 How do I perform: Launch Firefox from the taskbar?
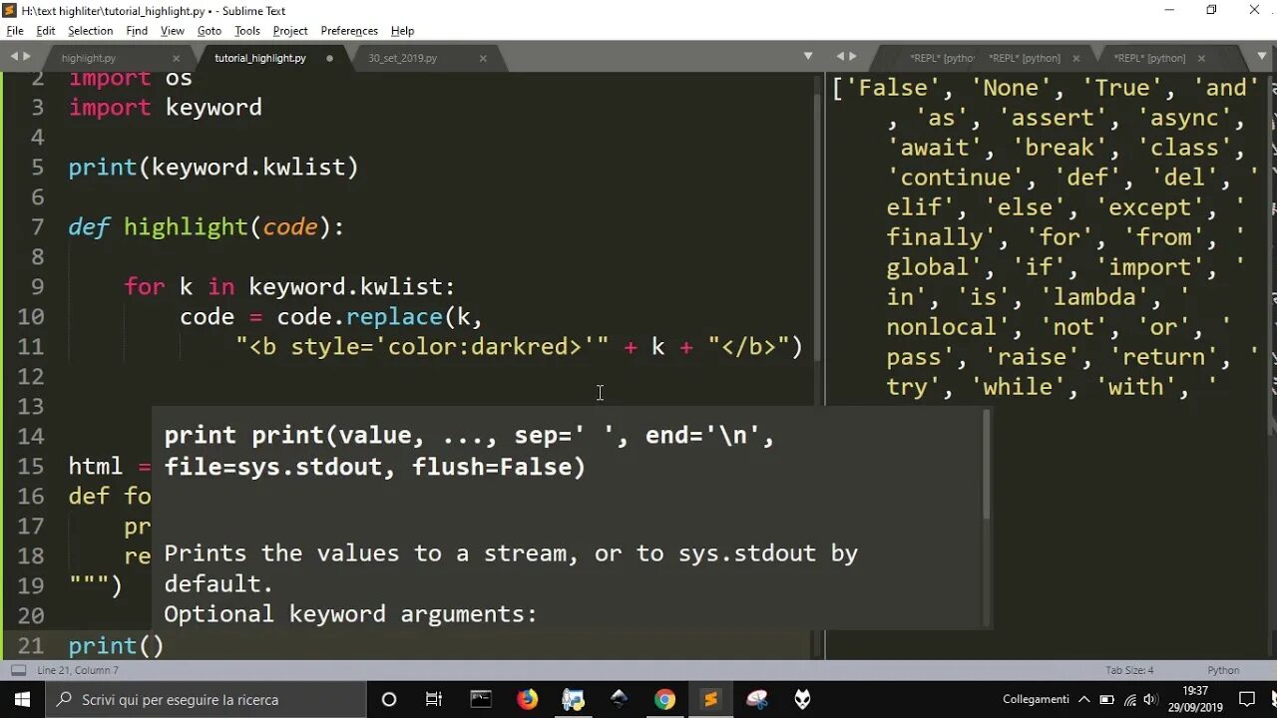coord(527,699)
